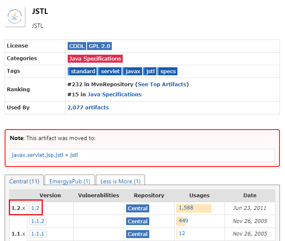Open version 1.1.1
Viewport: 285px width, 241px height.
[38, 233]
